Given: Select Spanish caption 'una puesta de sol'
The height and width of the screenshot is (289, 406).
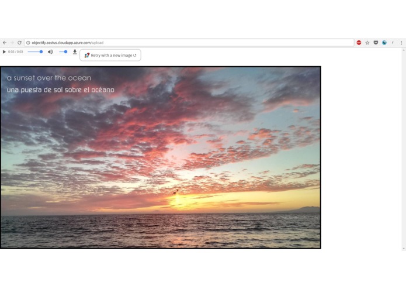Looking at the screenshot, I should point(60,90).
